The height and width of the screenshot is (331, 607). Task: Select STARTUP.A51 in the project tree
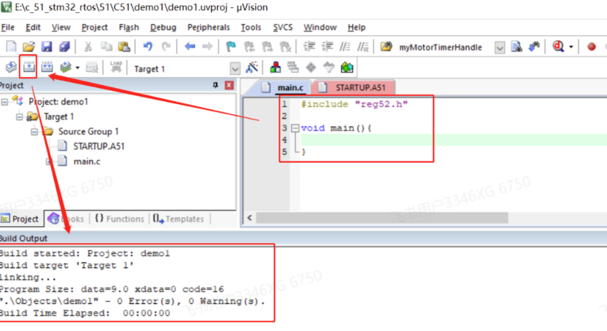(99, 147)
